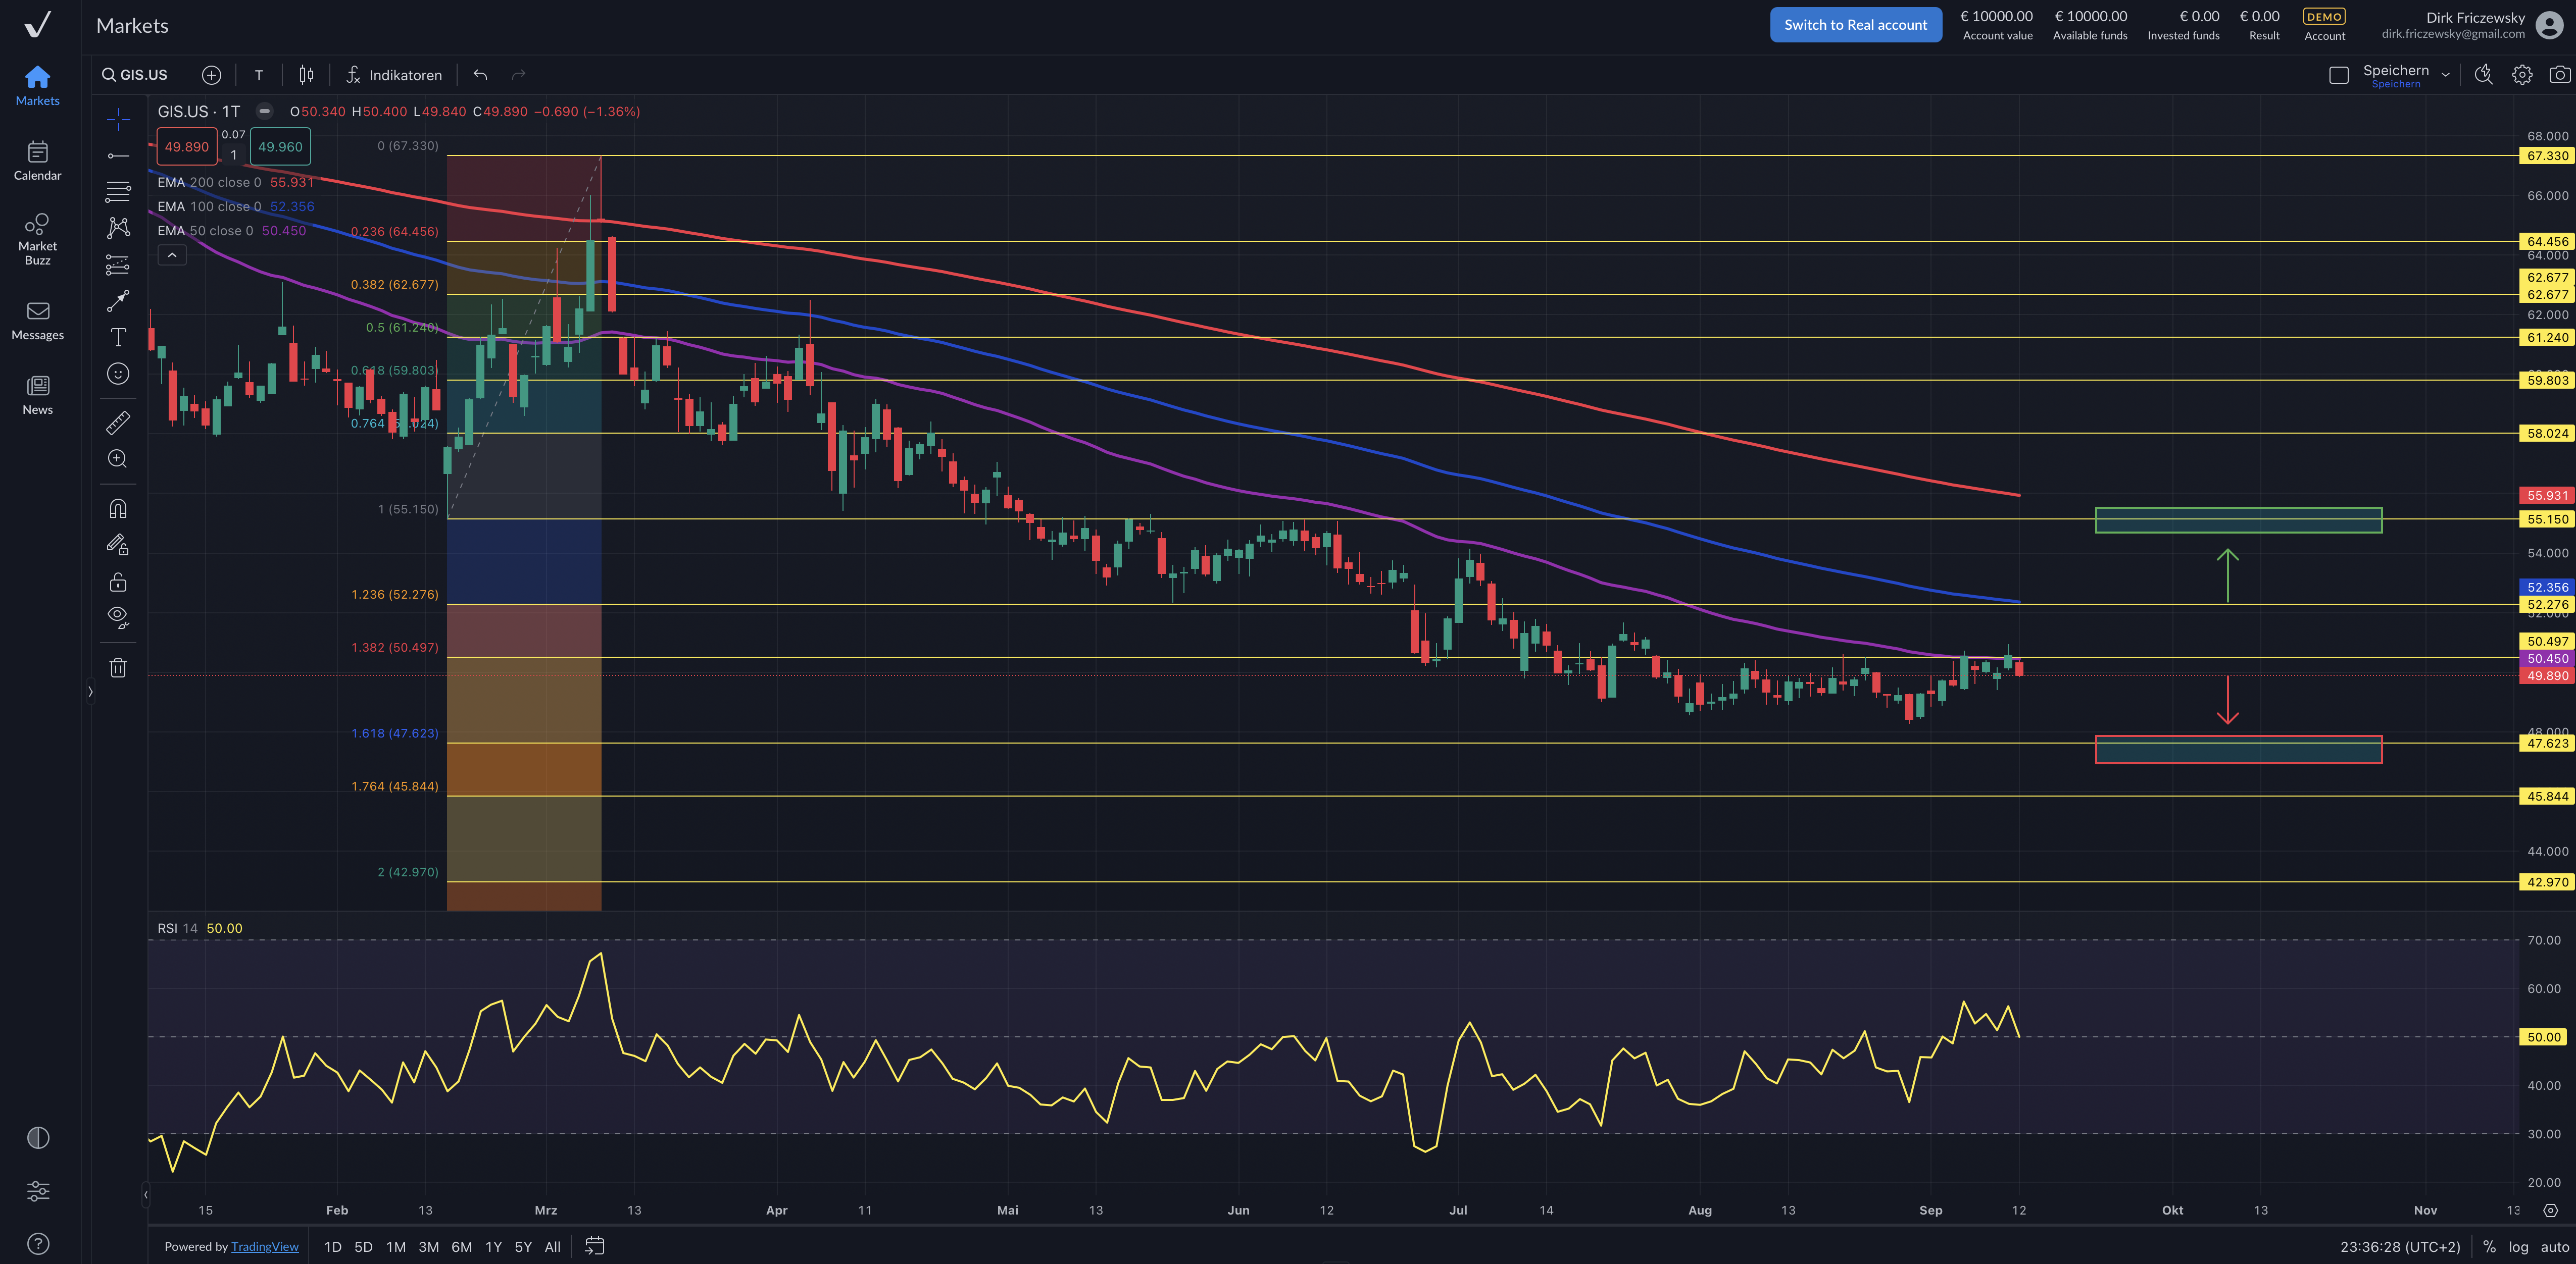Enable magnet snap mode
The width and height of the screenshot is (2576, 1264).
coord(118,509)
